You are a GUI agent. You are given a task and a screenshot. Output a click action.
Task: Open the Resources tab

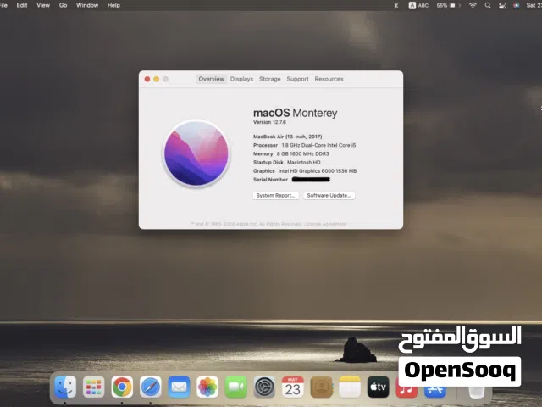click(x=329, y=79)
